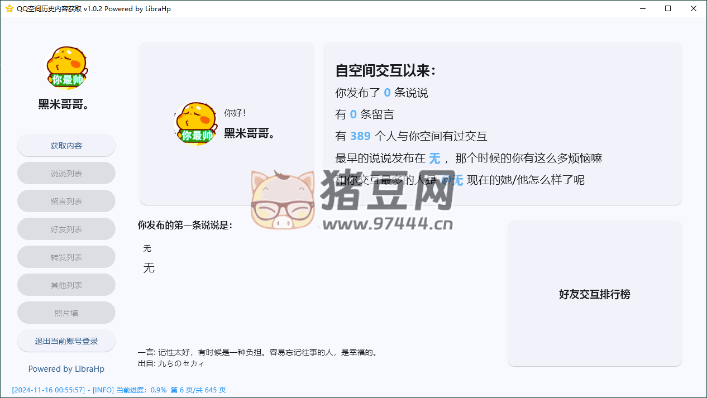Viewport: 707px width, 398px height.
Task: Go to 转发列表 in the sidebar
Action: point(66,257)
